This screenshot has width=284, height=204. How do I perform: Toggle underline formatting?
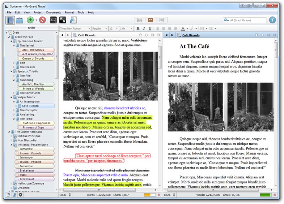pos(149,29)
